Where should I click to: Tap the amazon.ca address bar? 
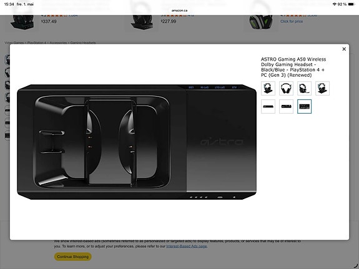pos(180,11)
